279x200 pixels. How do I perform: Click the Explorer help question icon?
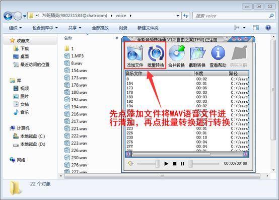268,28
